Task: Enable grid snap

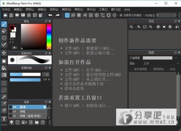Action: (x=79, y=15)
